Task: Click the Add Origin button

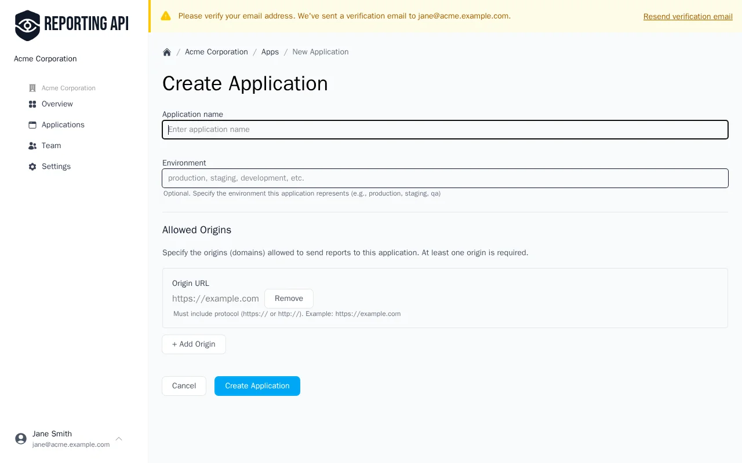Action: tap(194, 344)
